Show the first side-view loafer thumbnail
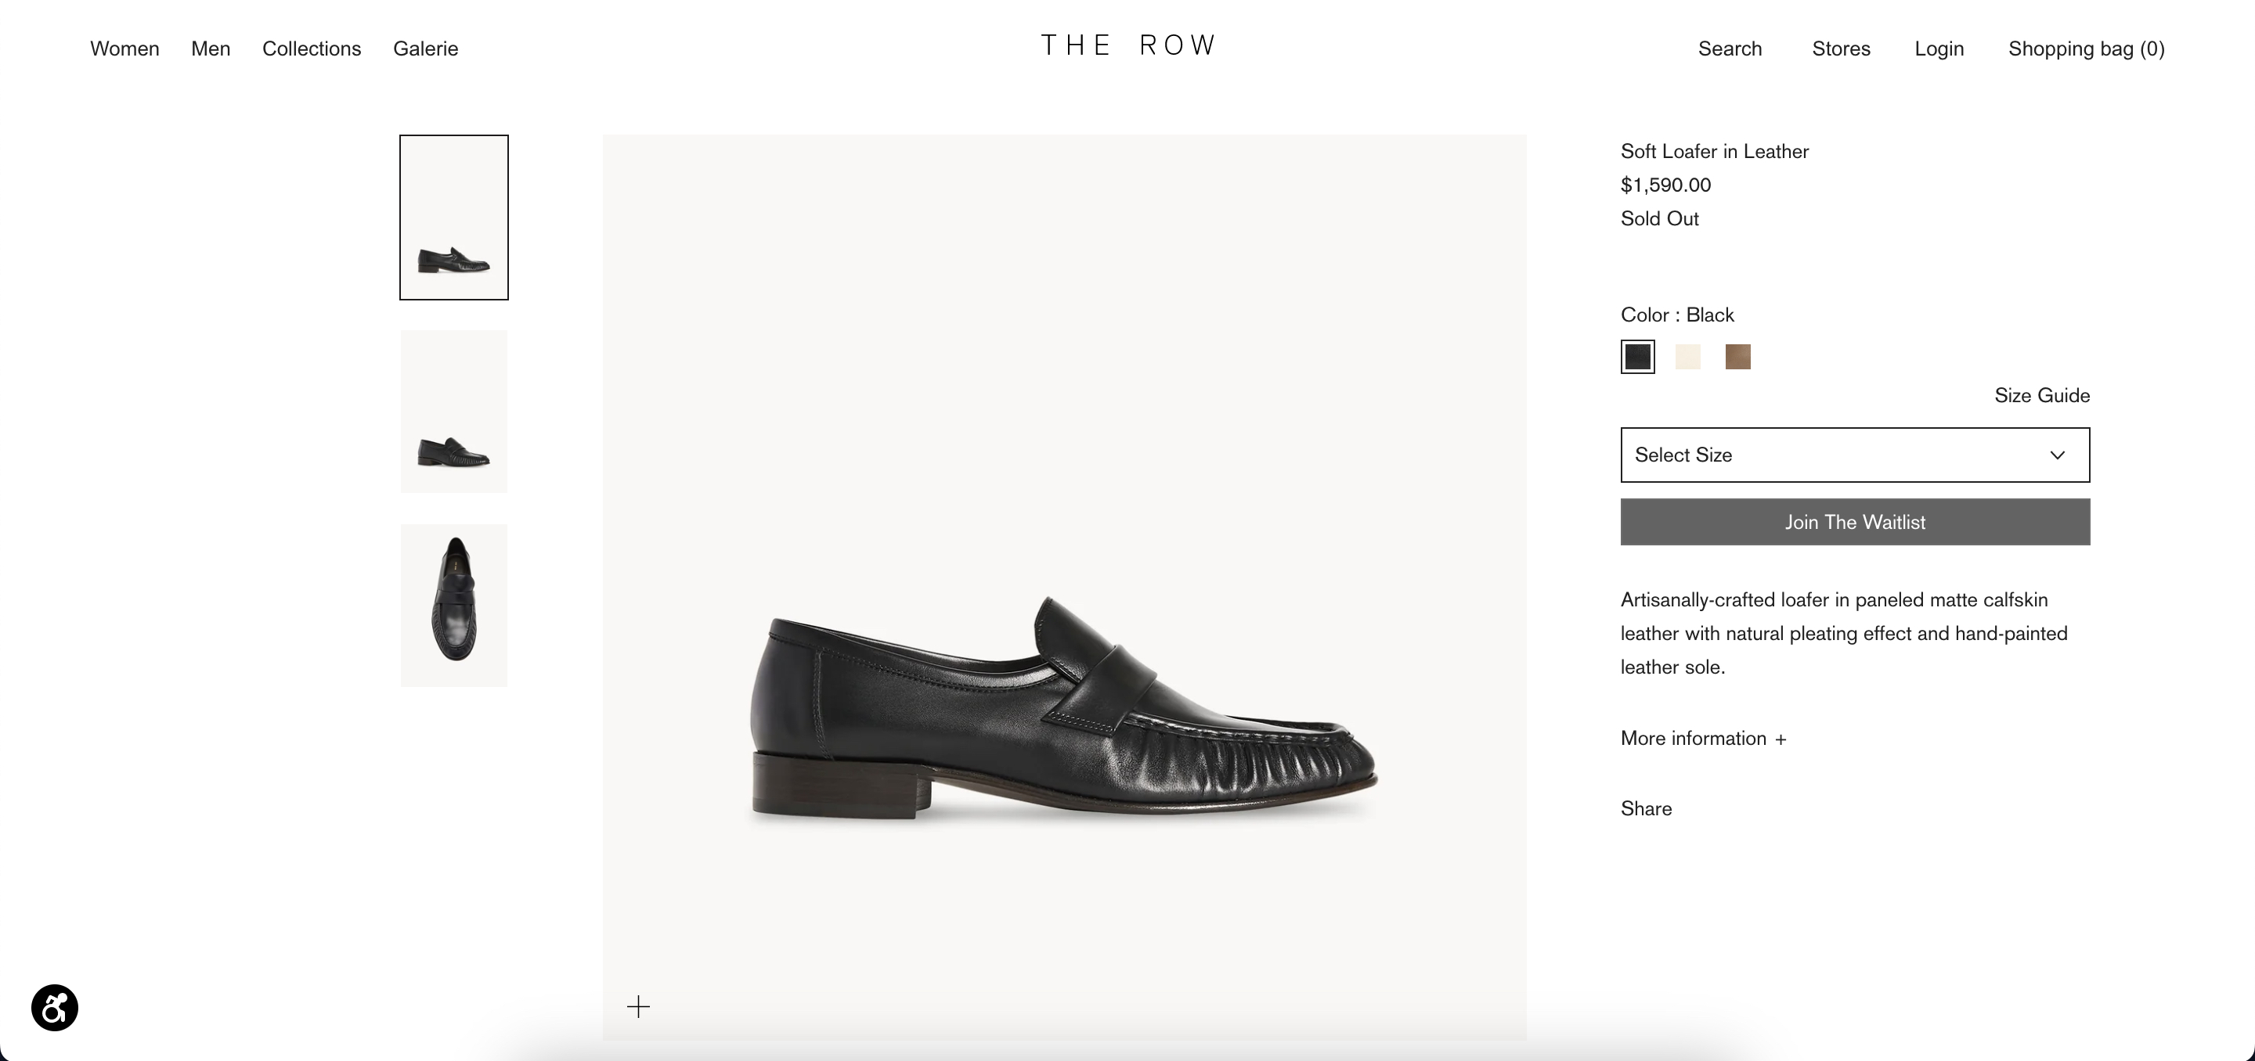The image size is (2255, 1061). (453, 218)
